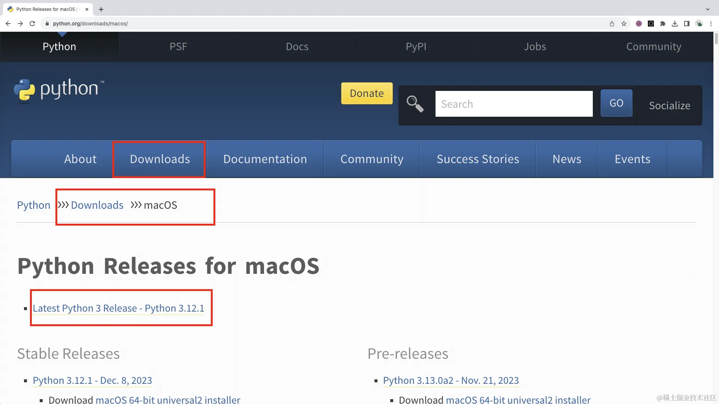Image resolution: width=719 pixels, height=404 pixels.
Task: Click the macOS breadcrumb text
Action: [x=160, y=205]
